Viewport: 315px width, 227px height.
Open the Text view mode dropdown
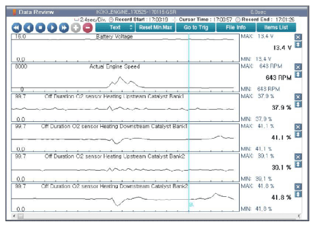pos(115,27)
